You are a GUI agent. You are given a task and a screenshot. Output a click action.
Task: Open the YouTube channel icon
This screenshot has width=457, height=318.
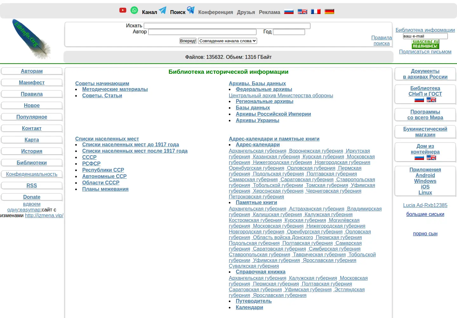pos(123,10)
